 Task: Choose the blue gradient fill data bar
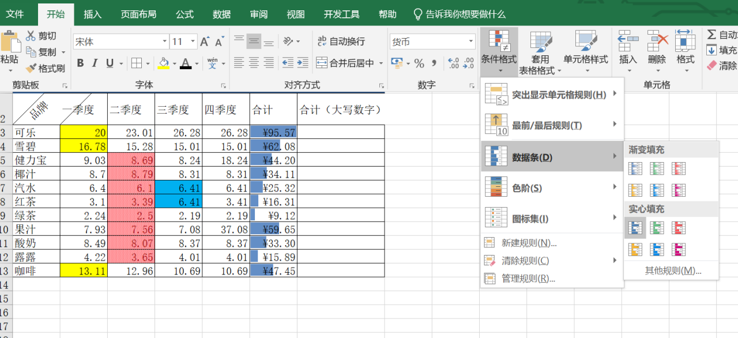[x=635, y=168]
